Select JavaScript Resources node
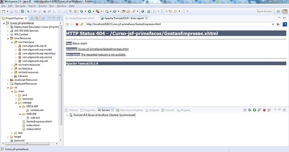This screenshot has width=289, height=152. (24, 80)
